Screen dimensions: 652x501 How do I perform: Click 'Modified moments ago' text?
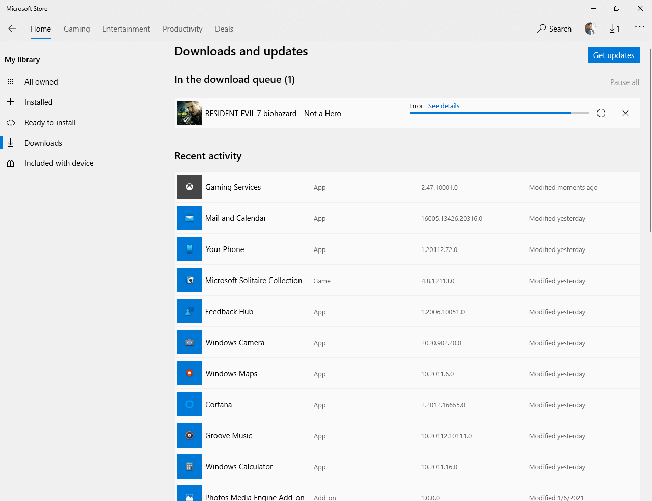click(x=563, y=187)
